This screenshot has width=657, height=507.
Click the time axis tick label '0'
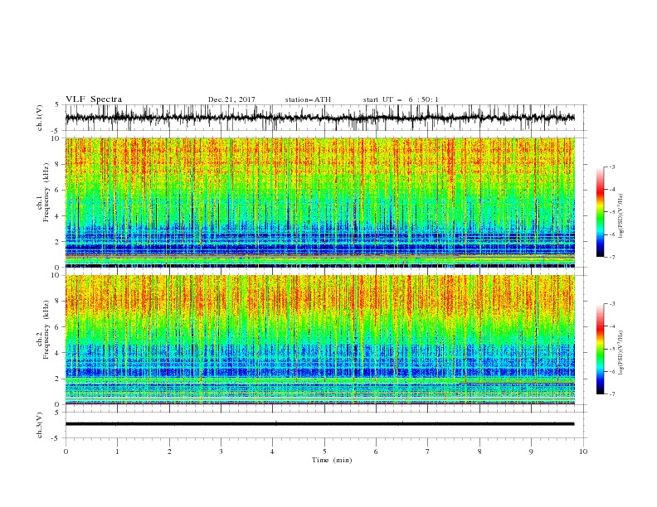(x=66, y=451)
